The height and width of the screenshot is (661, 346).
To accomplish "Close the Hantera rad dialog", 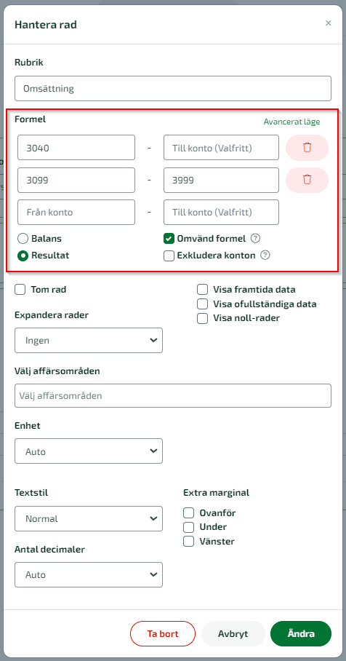I will coord(329,23).
